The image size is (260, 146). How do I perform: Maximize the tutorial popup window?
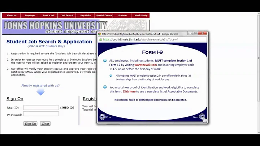pos(195,33)
